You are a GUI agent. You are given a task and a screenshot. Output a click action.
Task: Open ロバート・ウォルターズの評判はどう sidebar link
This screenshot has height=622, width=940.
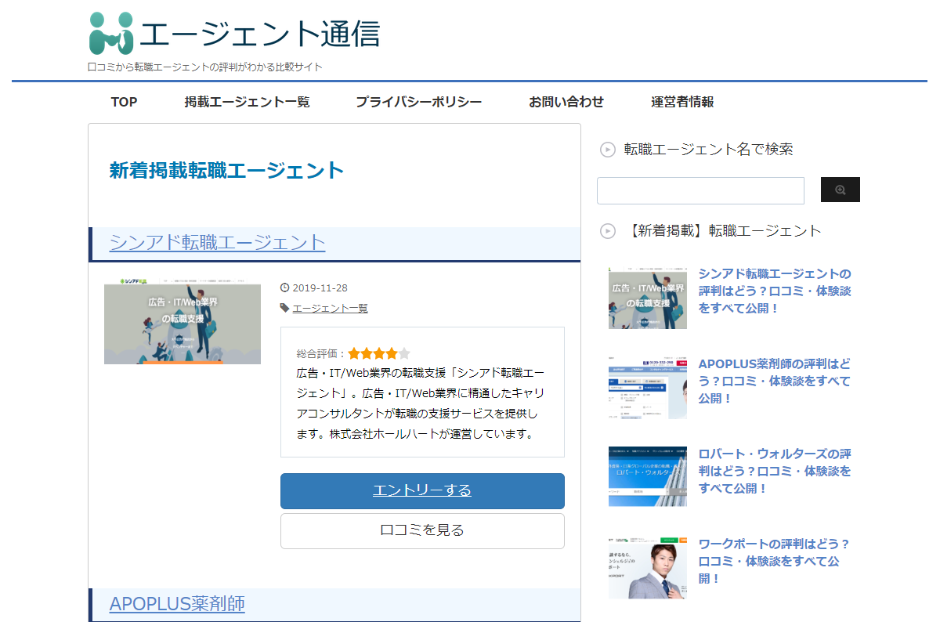[x=775, y=471]
